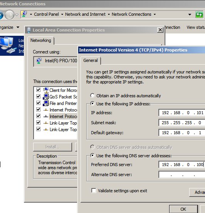Expand the arrow after Control Panel breadcrumb
Viewport: 205px width, 213px height.
click(62, 14)
